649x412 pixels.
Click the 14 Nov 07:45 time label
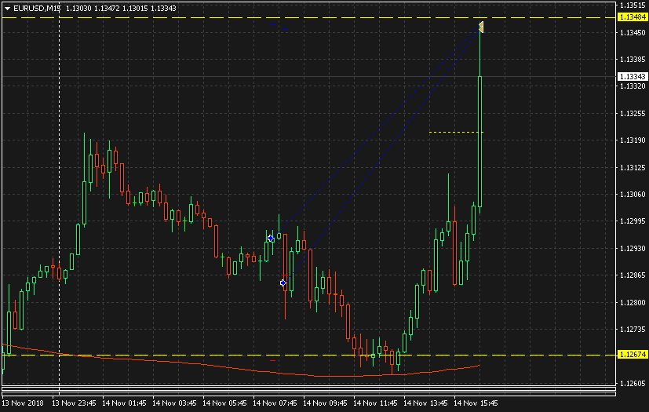click(x=275, y=403)
